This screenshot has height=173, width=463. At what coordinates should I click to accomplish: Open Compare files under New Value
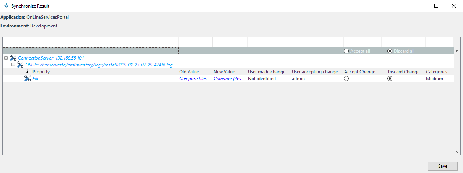227,79
